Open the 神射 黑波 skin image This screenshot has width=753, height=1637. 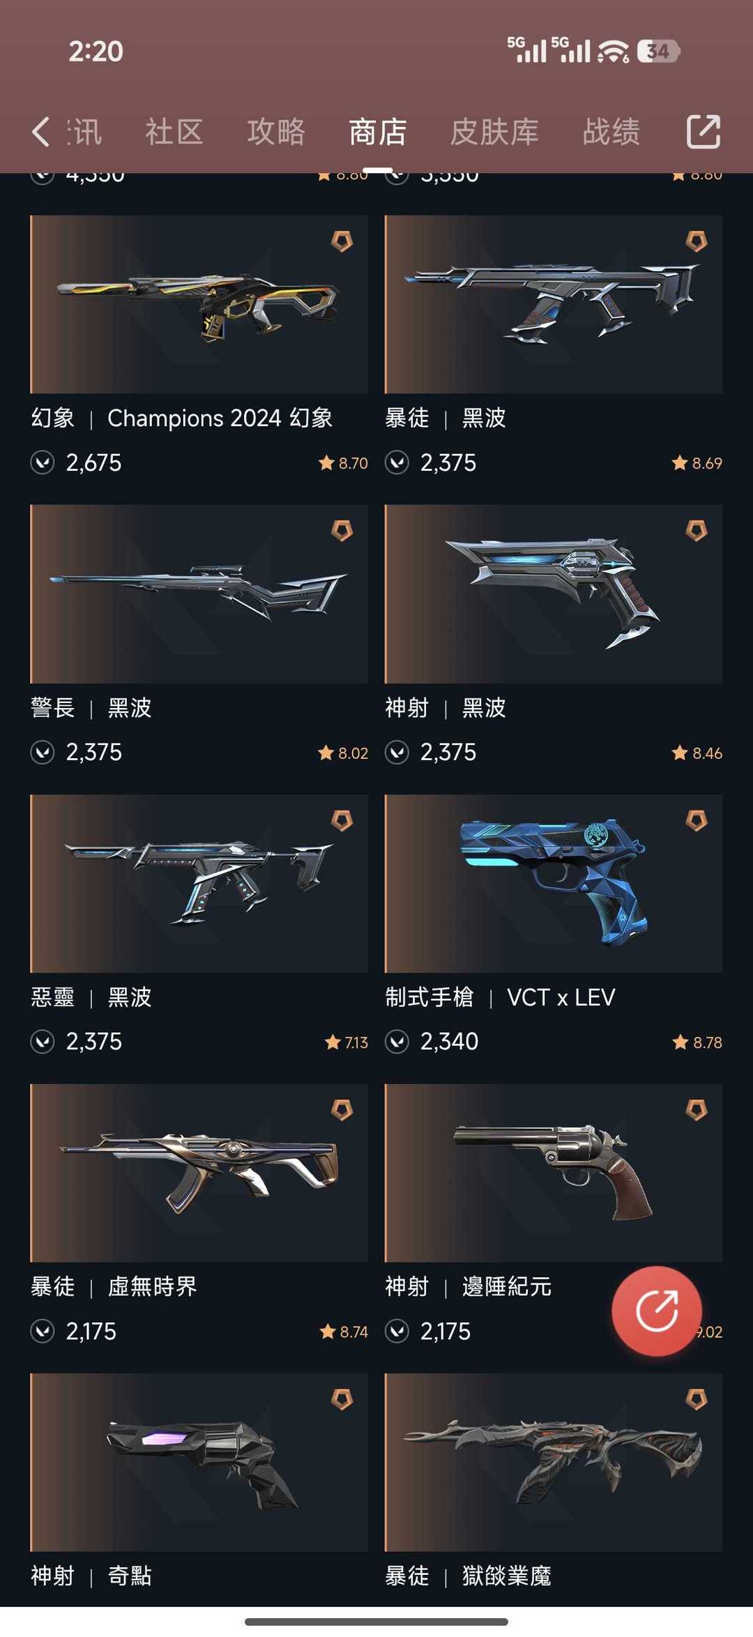click(x=554, y=594)
